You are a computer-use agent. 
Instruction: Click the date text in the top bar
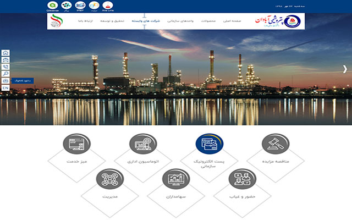point(290,6)
